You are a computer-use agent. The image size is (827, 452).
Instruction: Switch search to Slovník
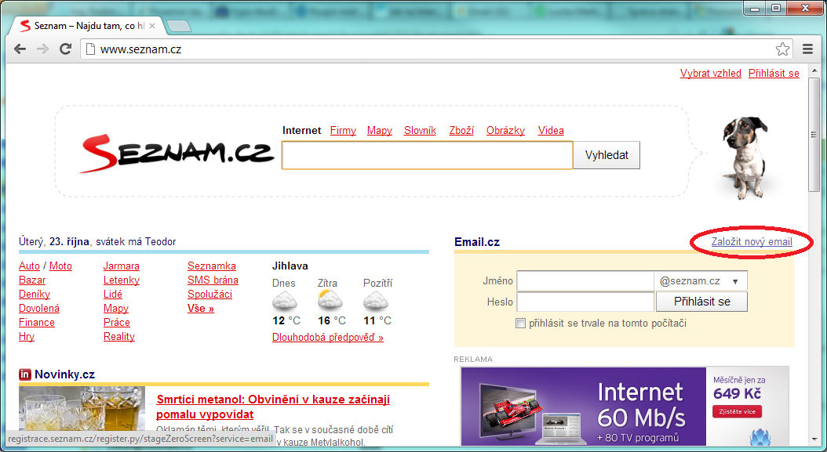(420, 130)
